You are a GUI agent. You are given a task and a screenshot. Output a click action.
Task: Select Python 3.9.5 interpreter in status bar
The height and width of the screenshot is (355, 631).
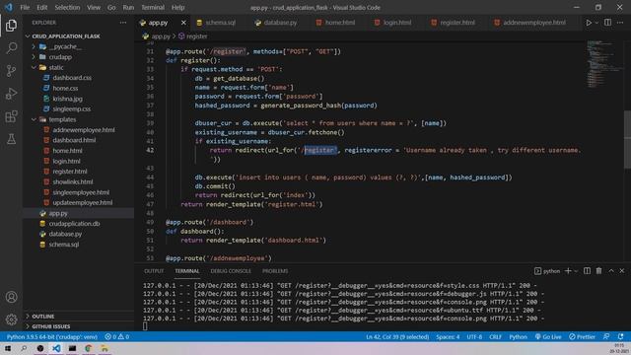(x=52, y=336)
